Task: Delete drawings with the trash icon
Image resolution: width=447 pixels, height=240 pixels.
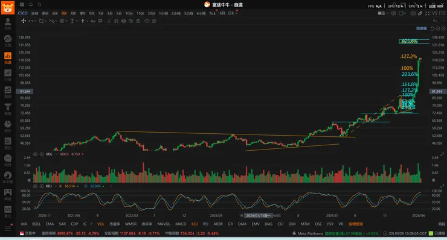Action: 138,21
